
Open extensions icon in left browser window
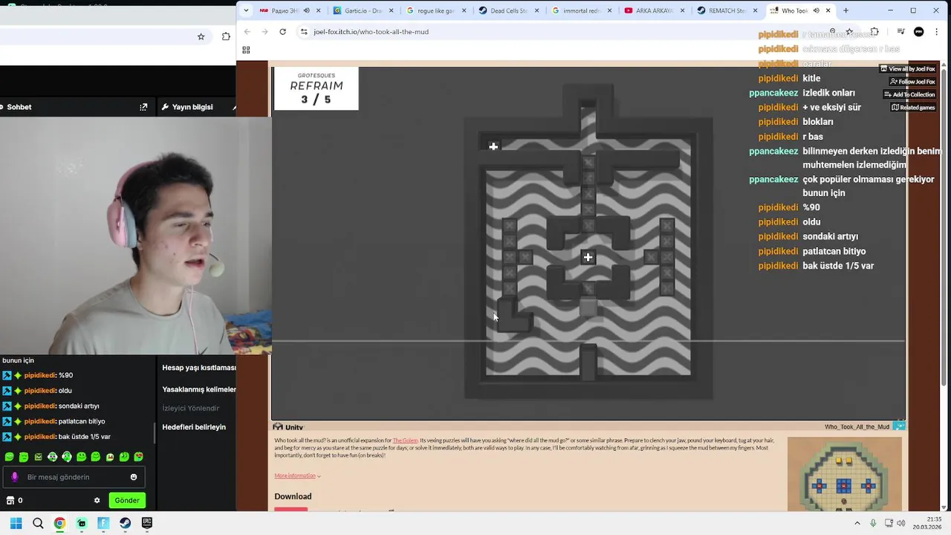tap(226, 36)
